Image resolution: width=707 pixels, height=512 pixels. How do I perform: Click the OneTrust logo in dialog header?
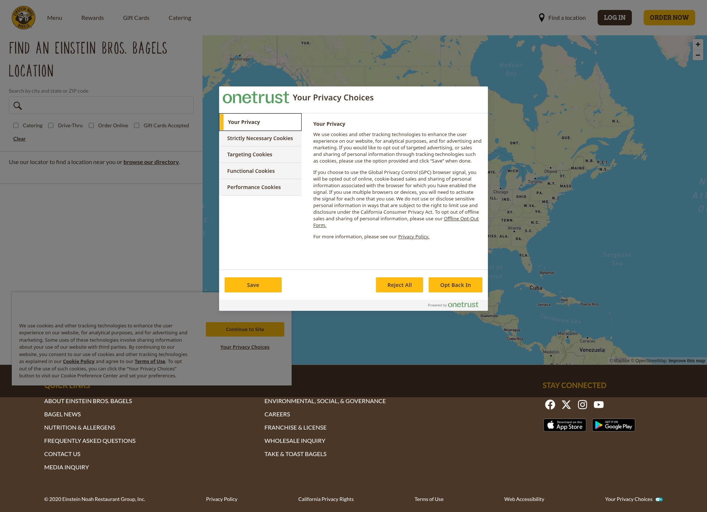click(x=256, y=97)
